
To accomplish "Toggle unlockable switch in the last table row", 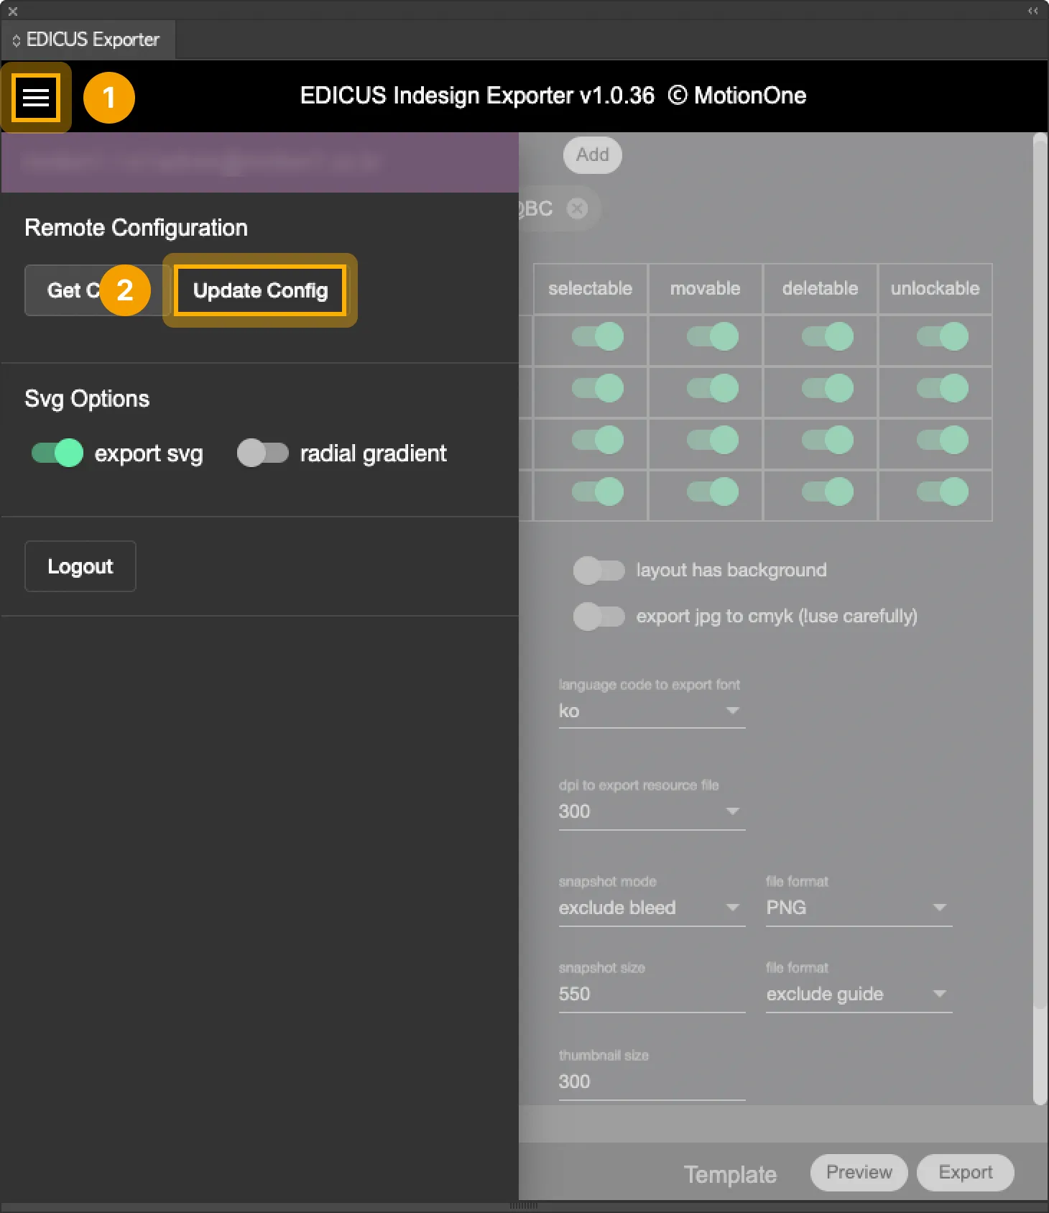I will [x=943, y=492].
